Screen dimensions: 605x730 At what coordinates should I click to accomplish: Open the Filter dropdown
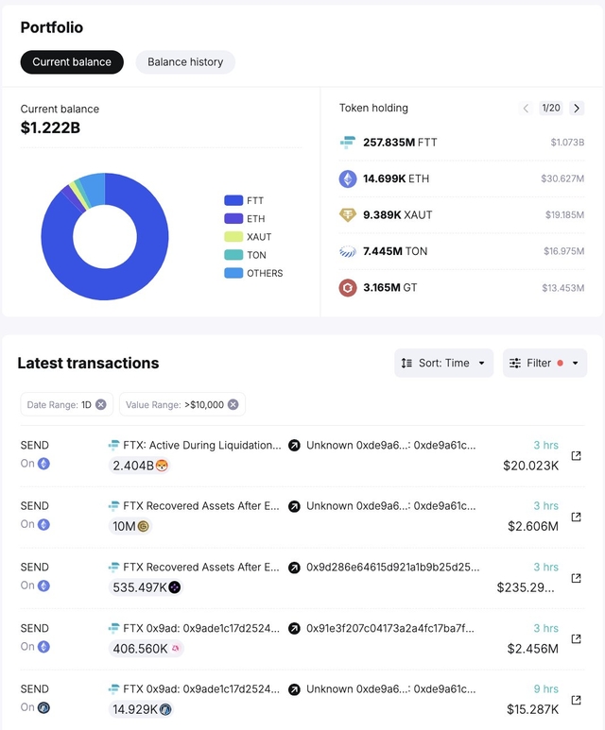(x=544, y=363)
